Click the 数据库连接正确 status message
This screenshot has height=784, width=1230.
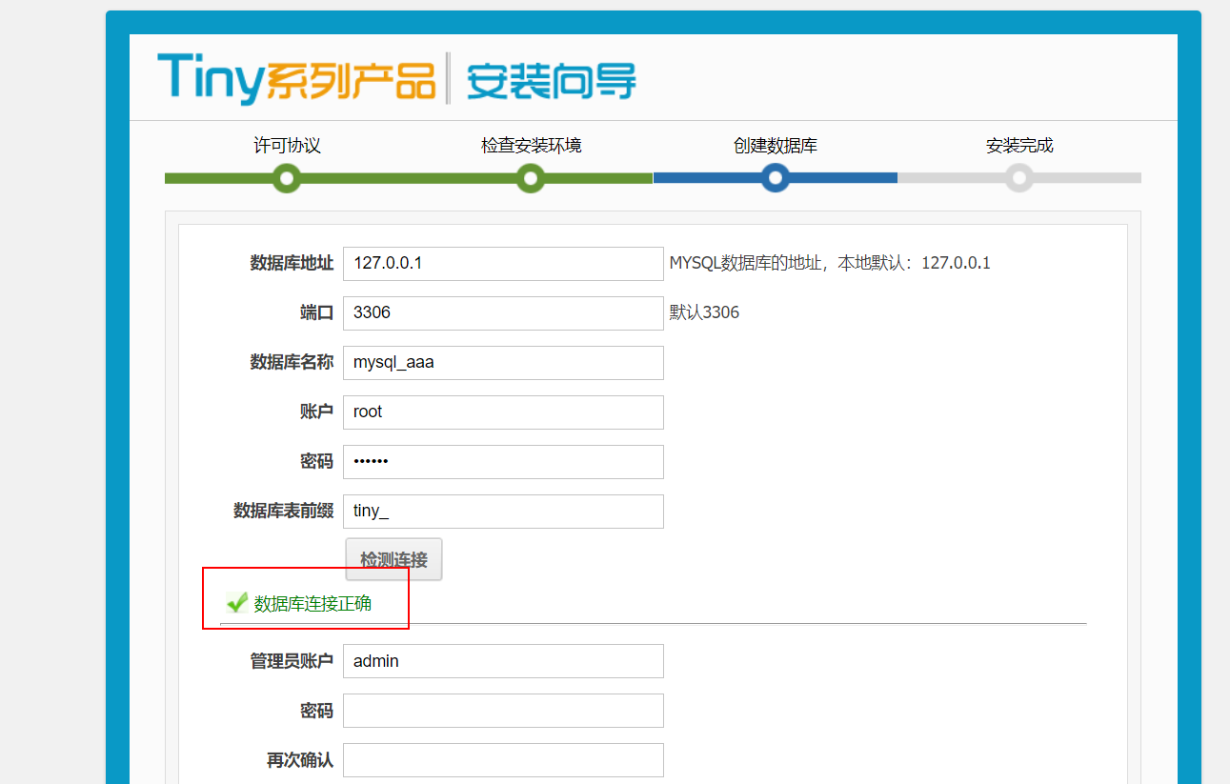pyautogui.click(x=313, y=603)
